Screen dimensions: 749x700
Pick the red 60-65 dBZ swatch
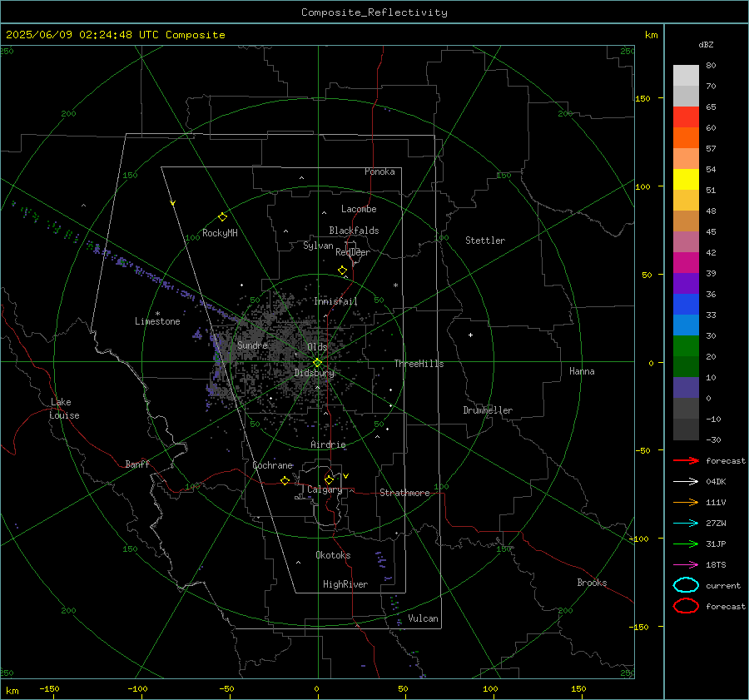tap(686, 117)
